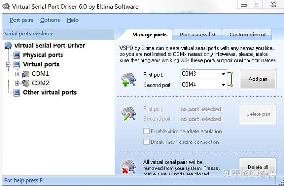Click the Add pair button
This screenshot has height=186, width=284.
tap(258, 79)
